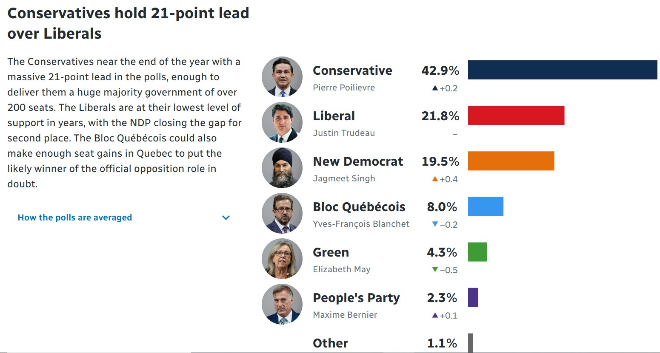Select Elizabeth May's portrait photo
660x353 pixels.
[282, 259]
